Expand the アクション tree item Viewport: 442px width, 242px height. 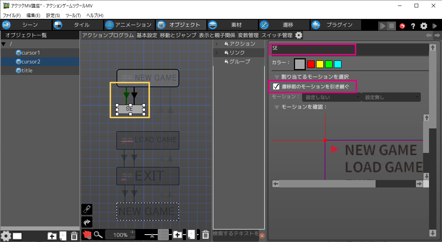point(216,44)
